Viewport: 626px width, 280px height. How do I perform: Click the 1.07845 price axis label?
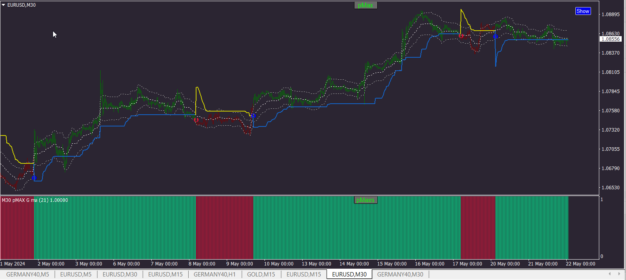[x=611, y=92]
